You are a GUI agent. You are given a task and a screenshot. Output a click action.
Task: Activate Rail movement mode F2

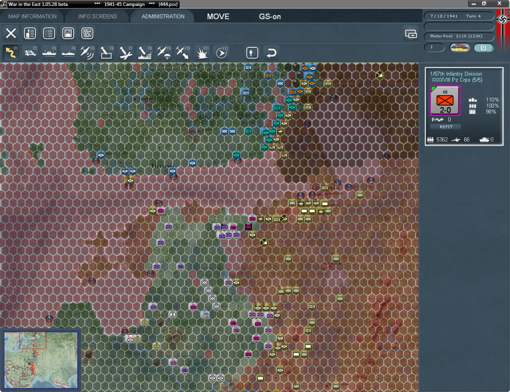pyautogui.click(x=30, y=52)
